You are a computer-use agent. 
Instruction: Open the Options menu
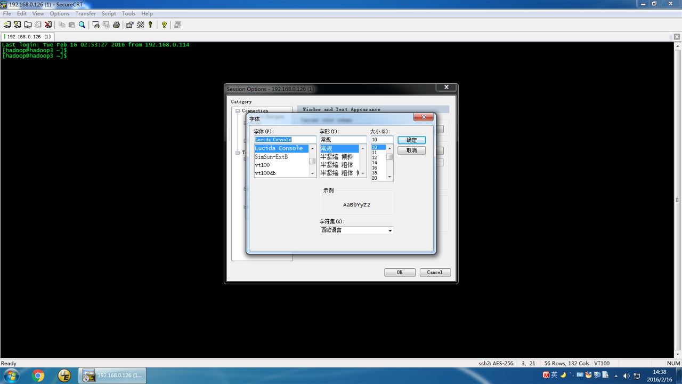[x=60, y=13]
